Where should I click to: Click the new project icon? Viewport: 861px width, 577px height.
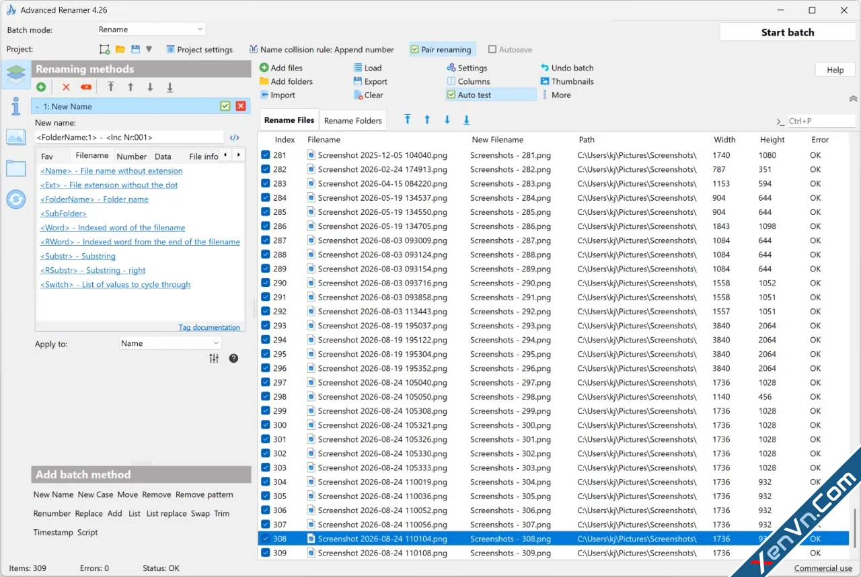[x=104, y=49]
